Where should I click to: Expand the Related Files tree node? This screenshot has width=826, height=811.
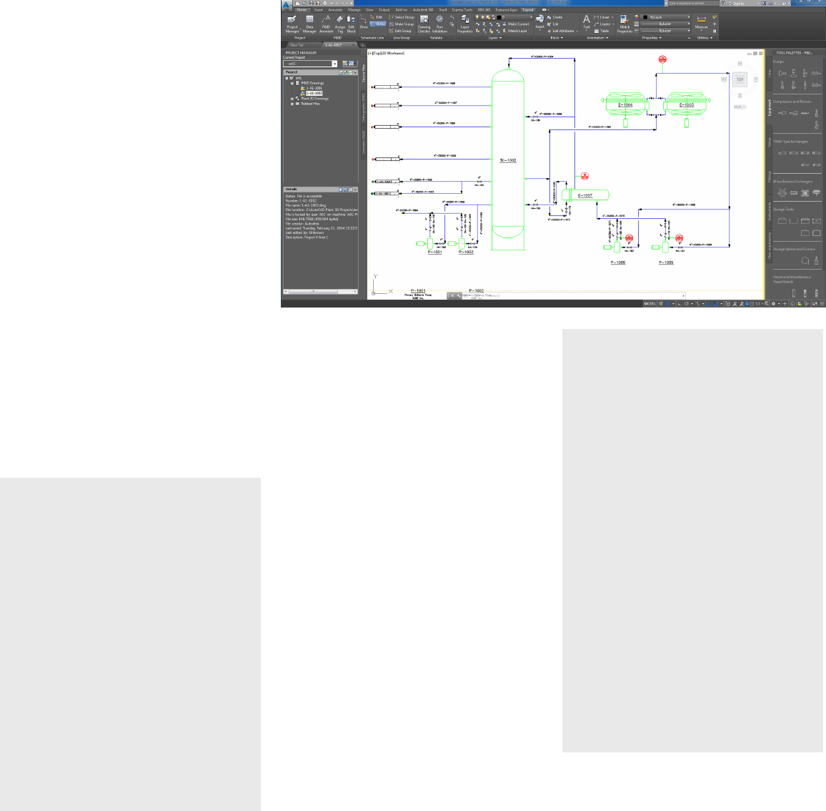pyautogui.click(x=292, y=104)
